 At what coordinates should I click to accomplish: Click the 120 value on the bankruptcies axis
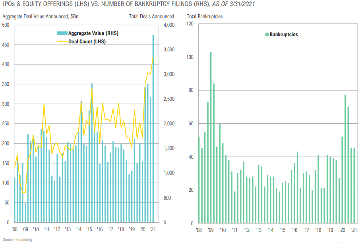(190, 24)
